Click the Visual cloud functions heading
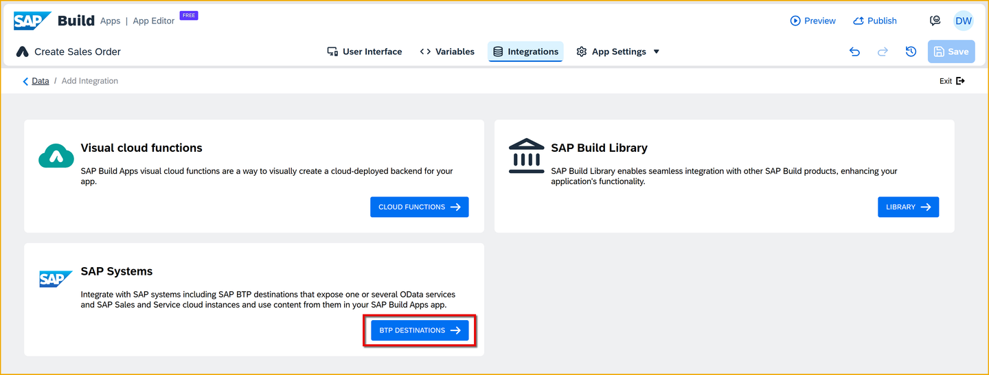Image resolution: width=989 pixels, height=375 pixels. coord(141,148)
